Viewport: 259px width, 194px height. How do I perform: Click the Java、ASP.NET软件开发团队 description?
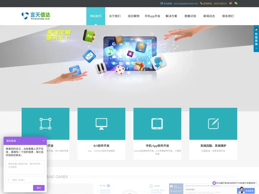pyautogui.click(x=101, y=151)
